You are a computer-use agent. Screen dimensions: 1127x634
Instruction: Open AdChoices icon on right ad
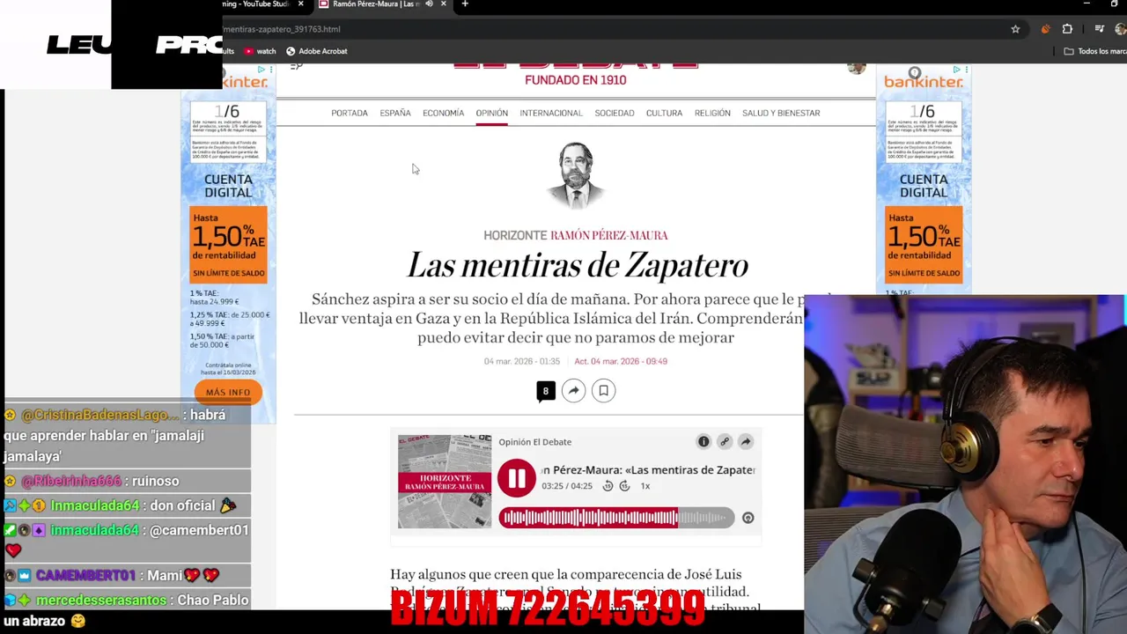point(958,70)
